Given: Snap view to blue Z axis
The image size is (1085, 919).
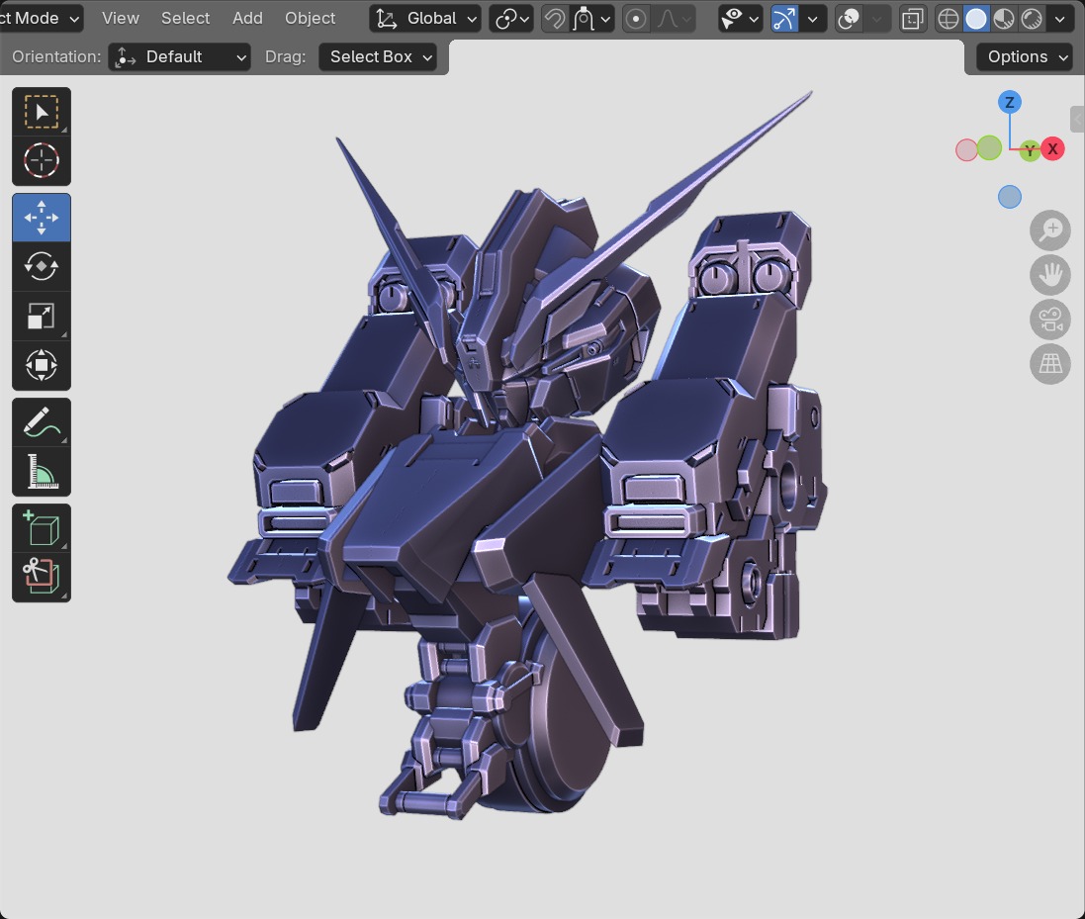Looking at the screenshot, I should click(x=1010, y=103).
